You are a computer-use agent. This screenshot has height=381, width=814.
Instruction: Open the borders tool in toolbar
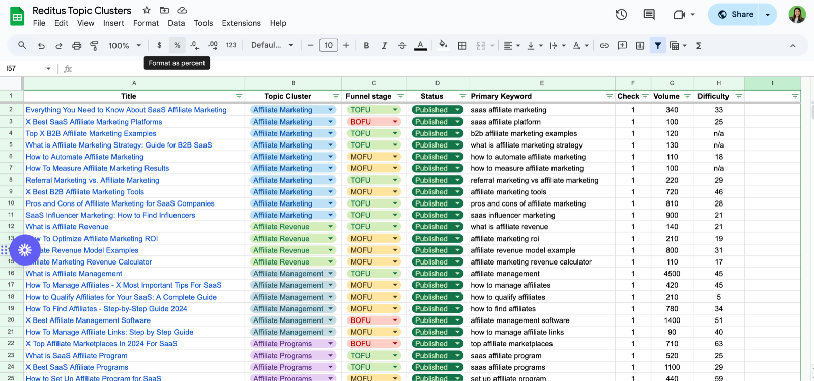pyautogui.click(x=462, y=46)
